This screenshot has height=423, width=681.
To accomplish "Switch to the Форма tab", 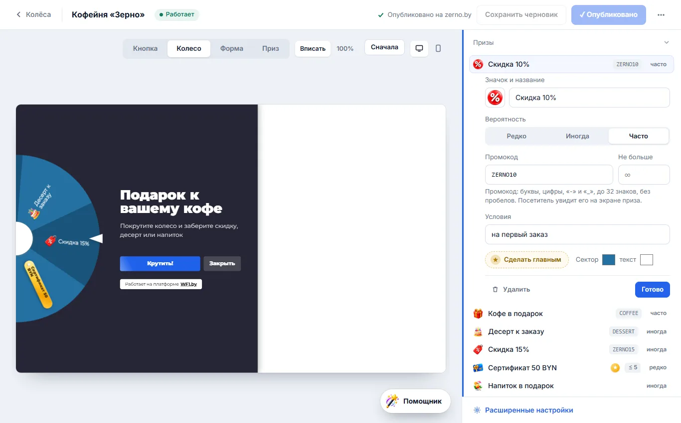I will click(x=232, y=49).
